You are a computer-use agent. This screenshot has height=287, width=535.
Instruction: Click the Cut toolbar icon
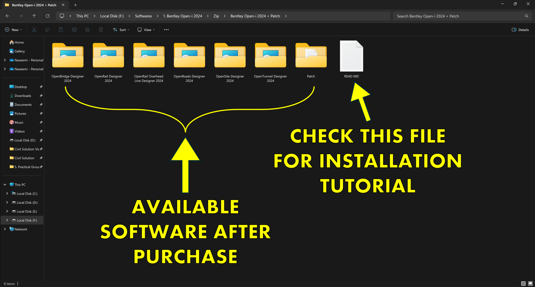pyautogui.click(x=34, y=30)
